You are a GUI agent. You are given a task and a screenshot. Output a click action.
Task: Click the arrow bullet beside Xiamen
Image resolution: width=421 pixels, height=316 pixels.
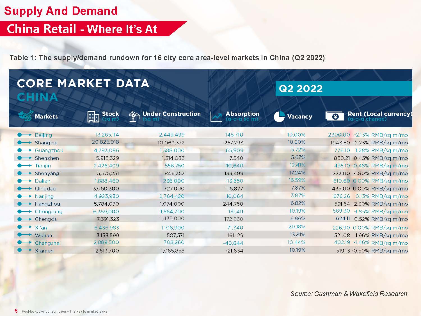pos(24,250)
